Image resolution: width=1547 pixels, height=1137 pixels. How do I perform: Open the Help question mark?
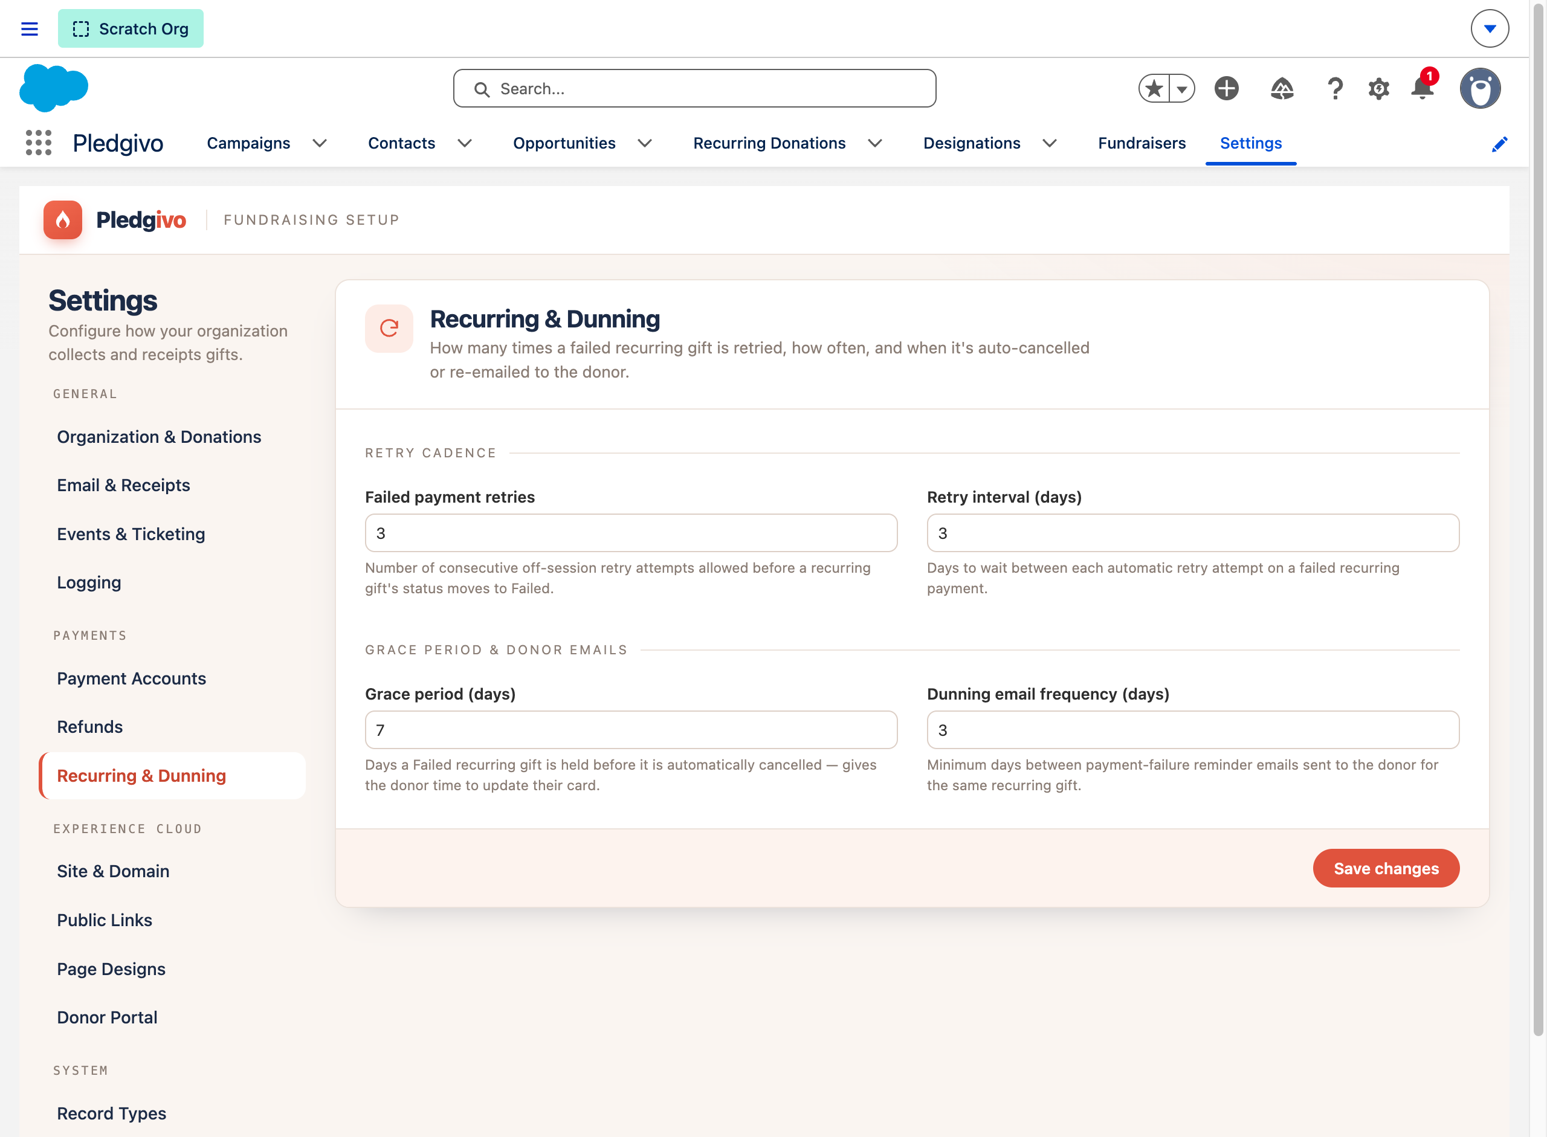tap(1335, 89)
